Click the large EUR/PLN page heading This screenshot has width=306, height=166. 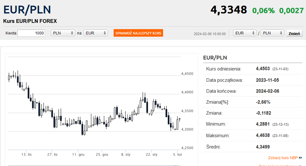27,10
